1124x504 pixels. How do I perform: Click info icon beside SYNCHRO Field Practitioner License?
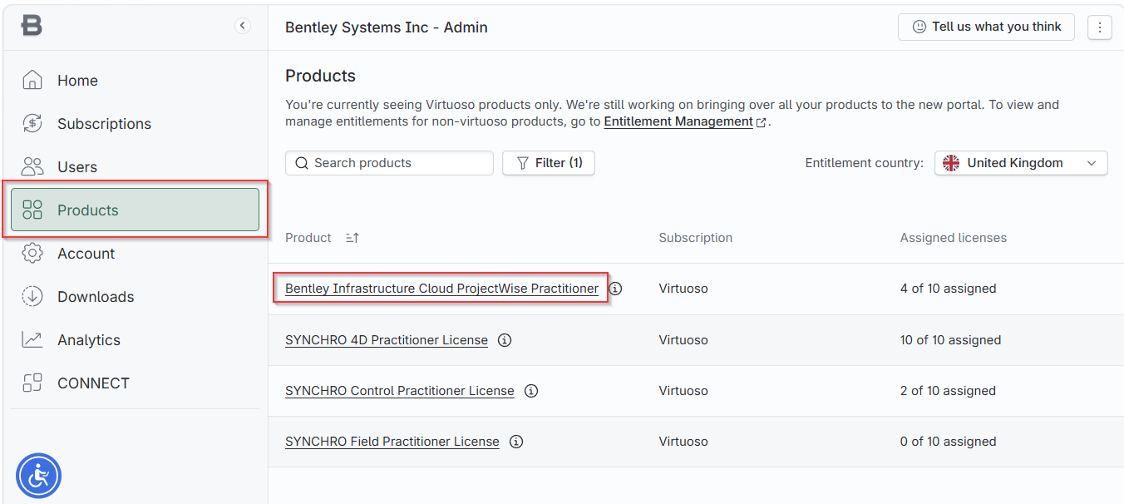click(x=516, y=441)
